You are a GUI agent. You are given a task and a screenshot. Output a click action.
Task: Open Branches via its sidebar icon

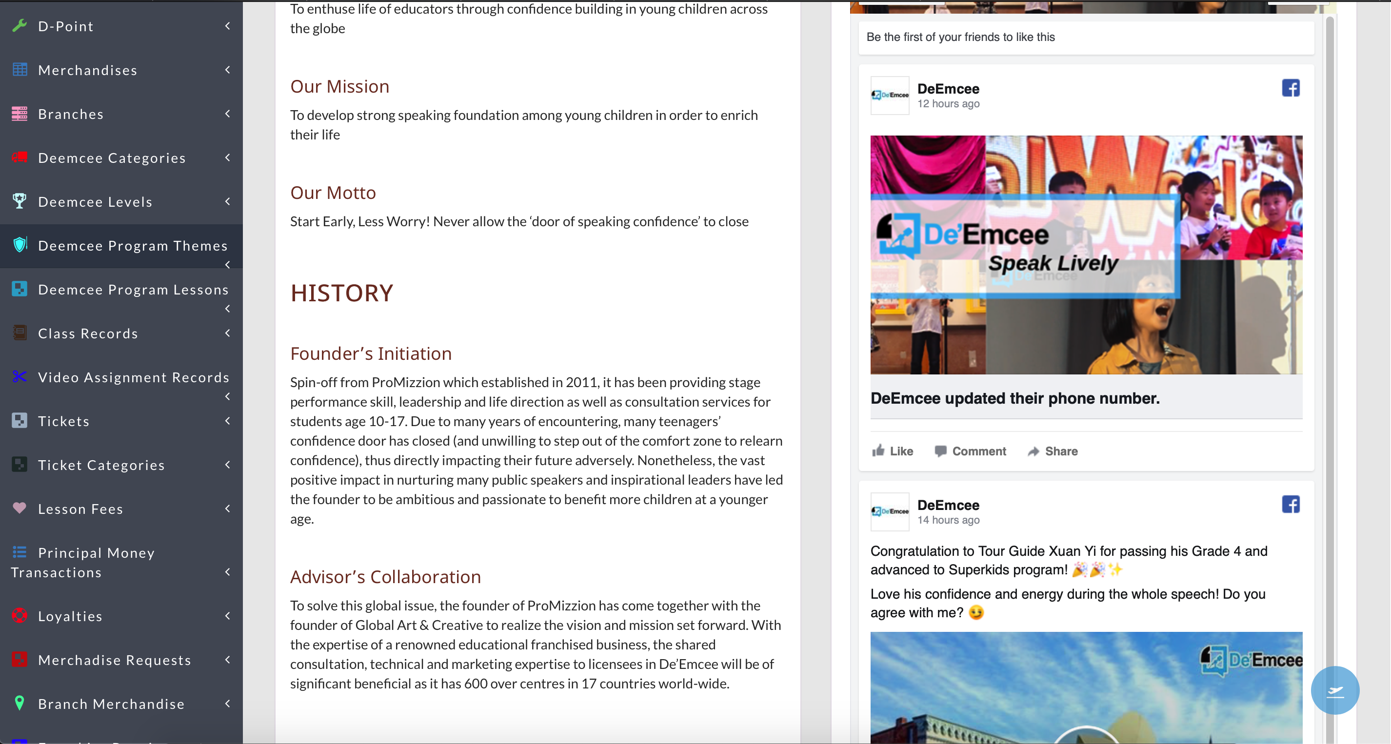(20, 114)
